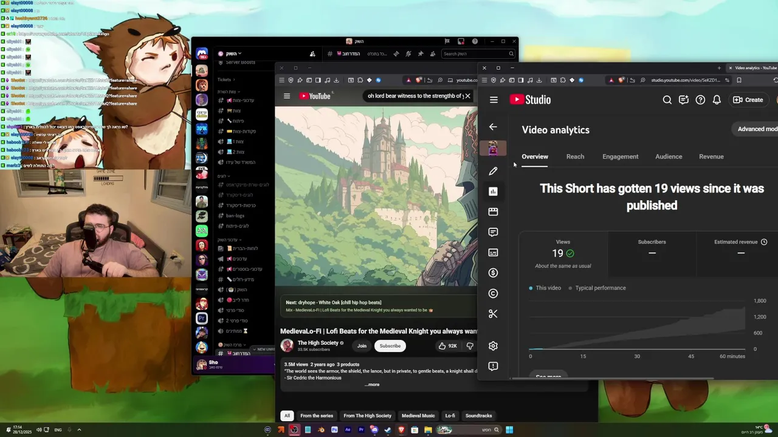Screen dimensions: 778x437
Task: Toggle member list icon in Discord header
Action: pyautogui.click(x=433, y=54)
